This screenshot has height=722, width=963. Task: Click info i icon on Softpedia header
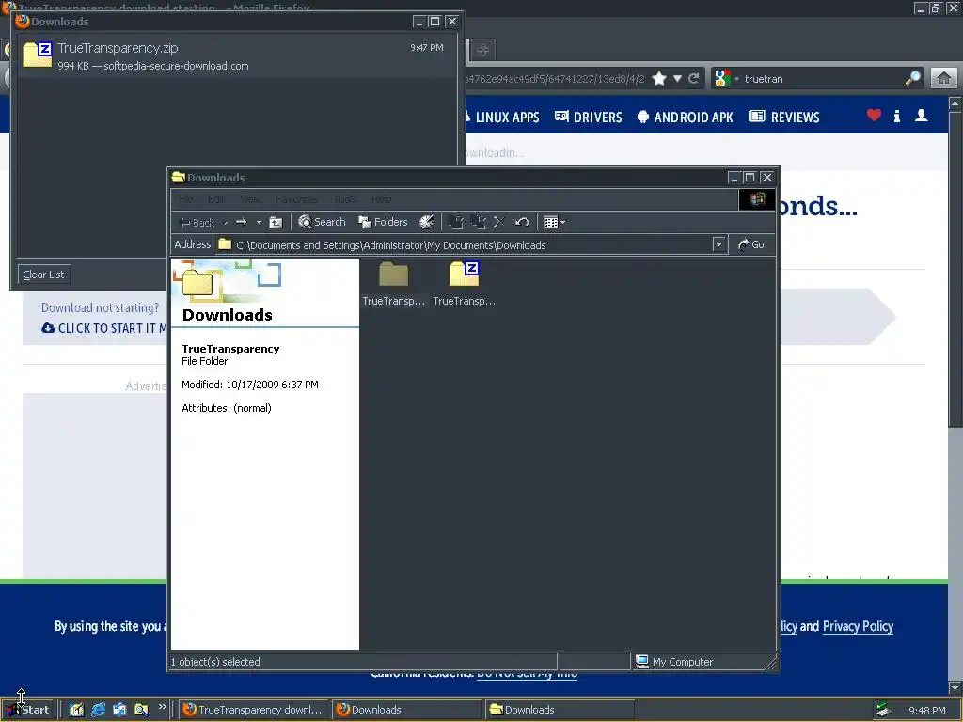(x=897, y=116)
